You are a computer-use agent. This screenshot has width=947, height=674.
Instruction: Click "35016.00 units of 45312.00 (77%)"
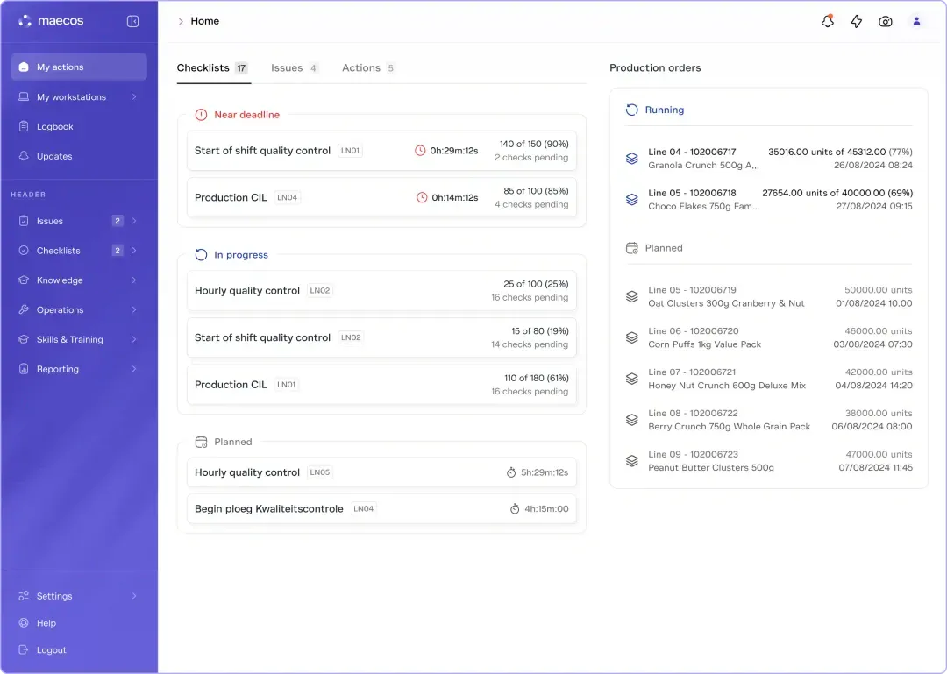coord(840,153)
